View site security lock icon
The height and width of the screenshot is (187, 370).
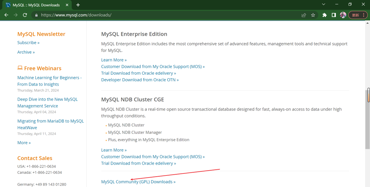(36, 15)
